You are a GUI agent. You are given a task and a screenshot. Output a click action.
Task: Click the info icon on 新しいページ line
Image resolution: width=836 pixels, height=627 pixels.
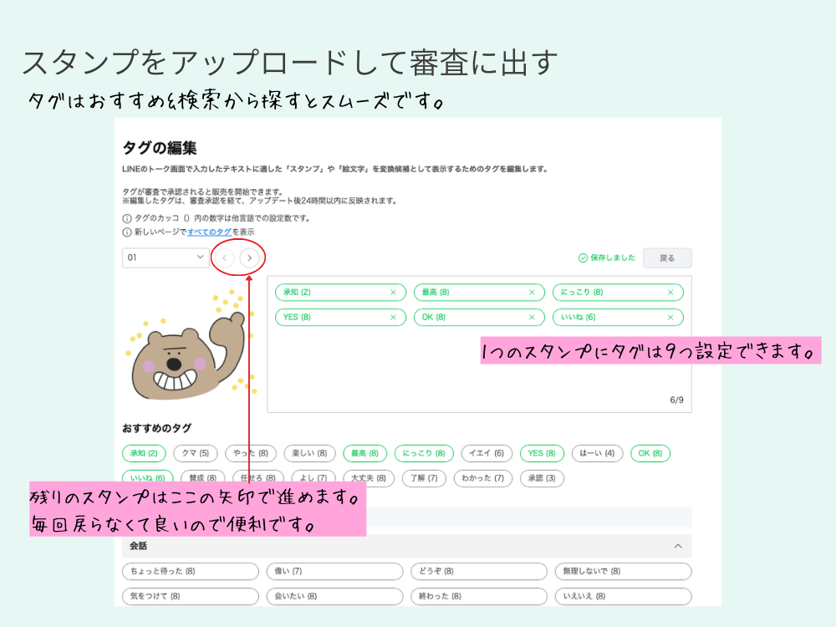(x=126, y=232)
